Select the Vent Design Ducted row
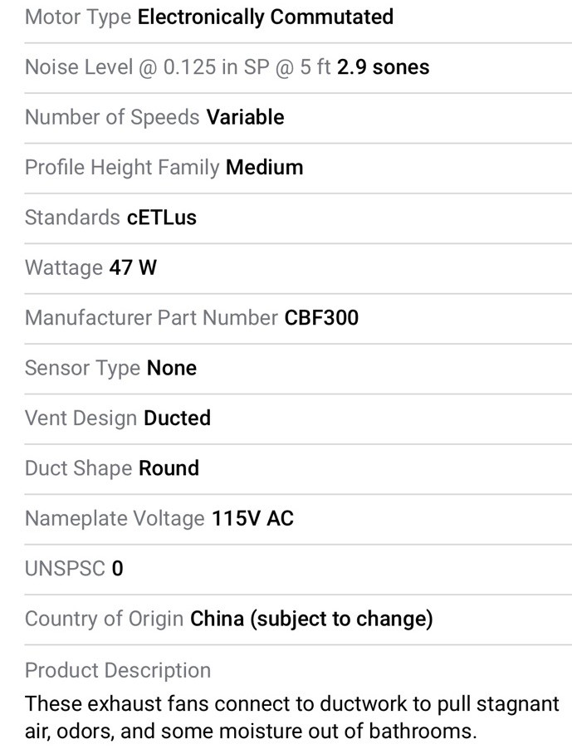572x749 pixels. [298, 419]
